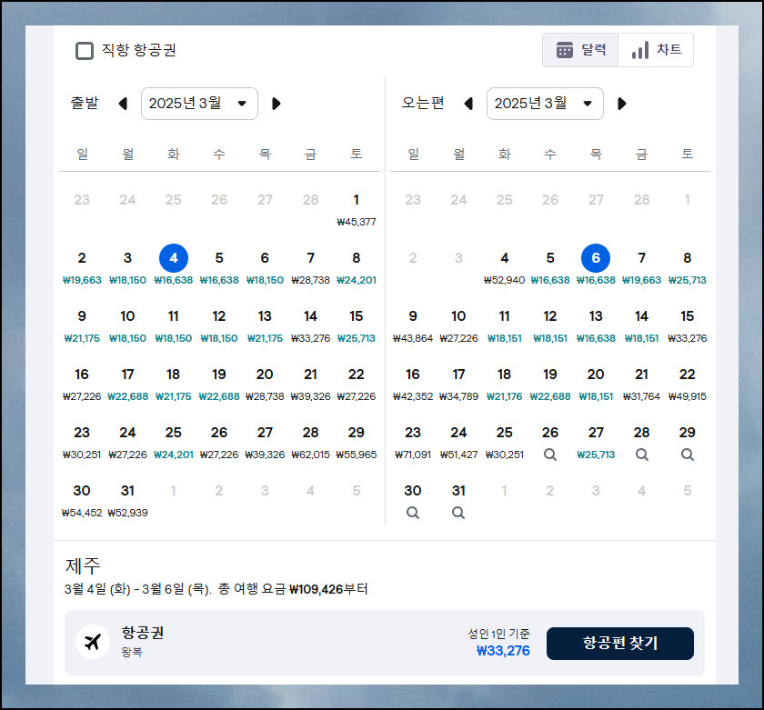Choose departure date 30 priced ₩54,452
764x710 pixels.
click(x=82, y=500)
